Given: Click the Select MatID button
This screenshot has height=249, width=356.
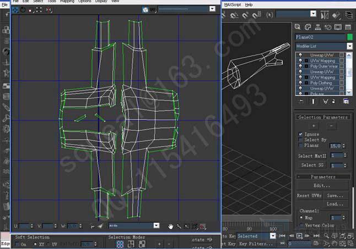Looking at the screenshot, I should pos(312,156).
